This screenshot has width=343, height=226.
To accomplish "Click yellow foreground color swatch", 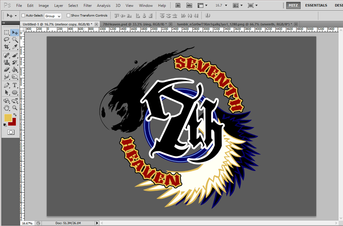I will pyautogui.click(x=8, y=118).
